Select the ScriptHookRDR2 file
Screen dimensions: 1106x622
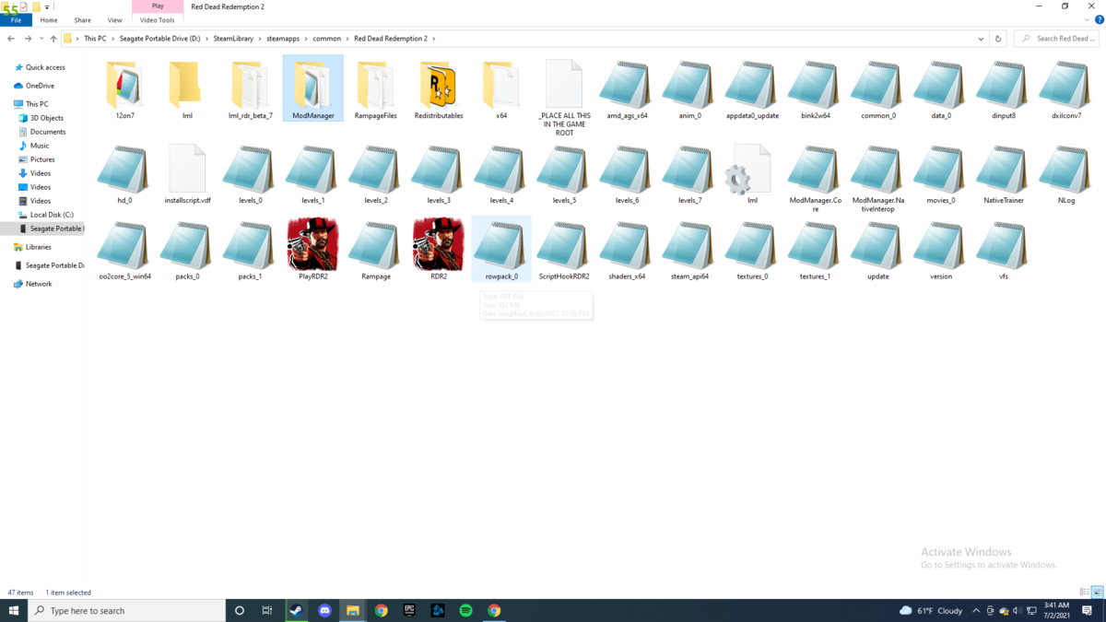(564, 249)
